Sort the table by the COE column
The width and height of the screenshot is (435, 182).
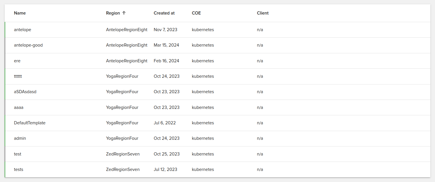pyautogui.click(x=196, y=13)
